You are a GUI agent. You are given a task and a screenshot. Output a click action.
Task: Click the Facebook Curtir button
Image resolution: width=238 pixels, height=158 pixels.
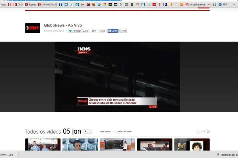coord(113,31)
